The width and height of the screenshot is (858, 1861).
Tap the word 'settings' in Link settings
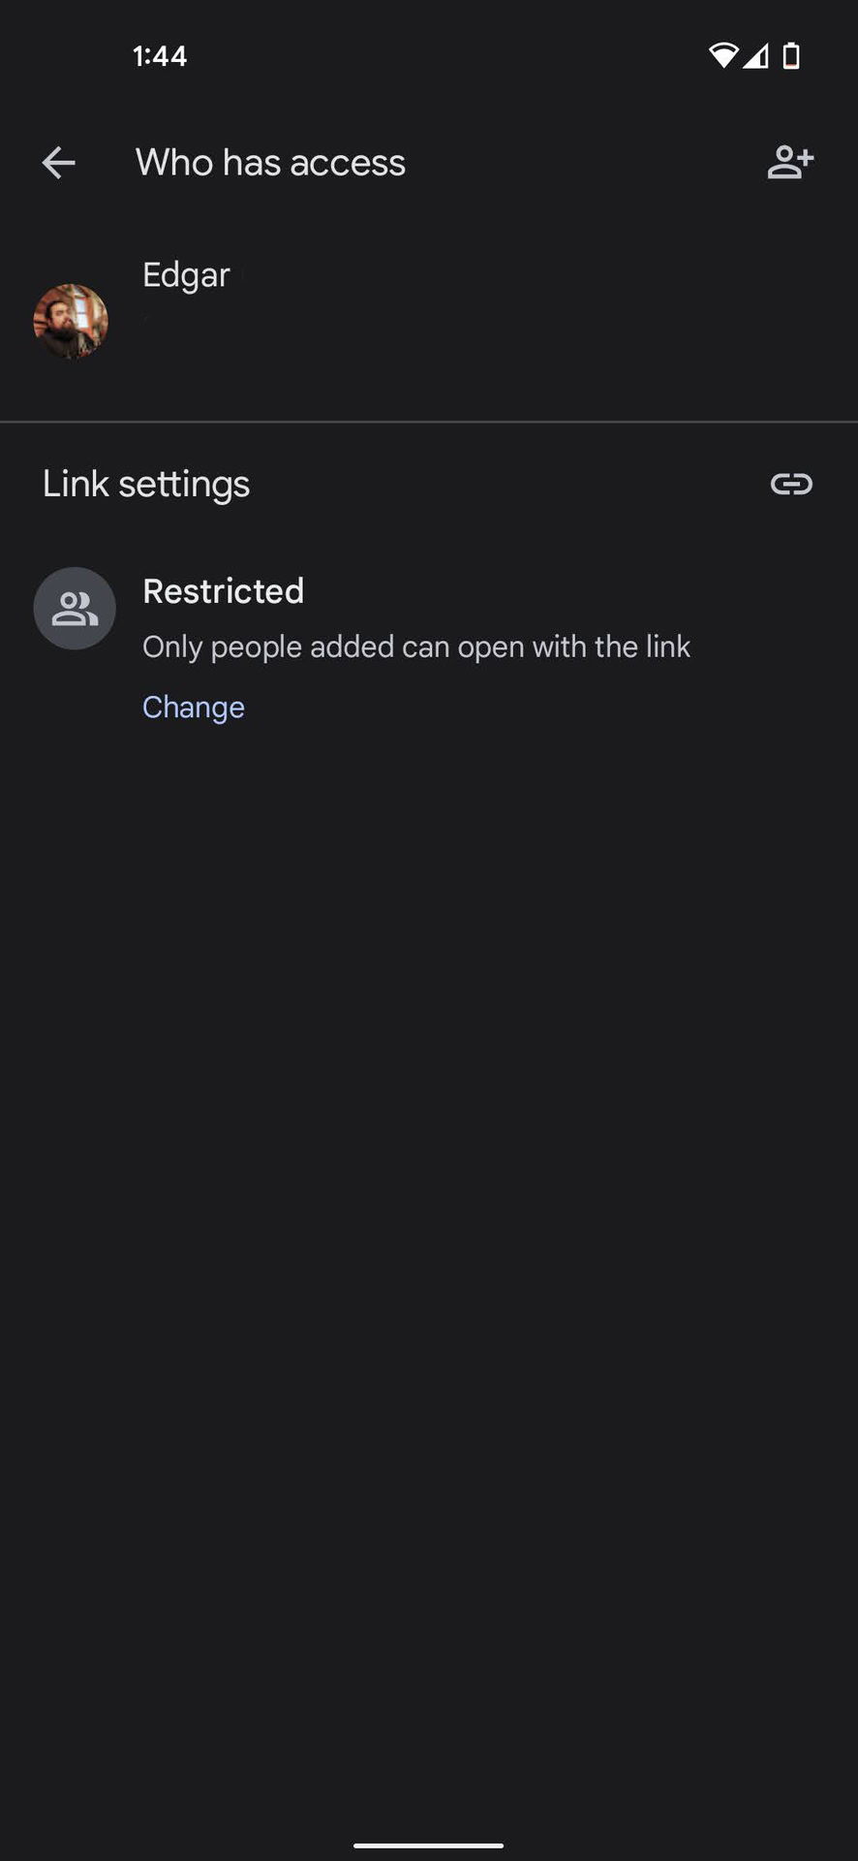pos(184,484)
